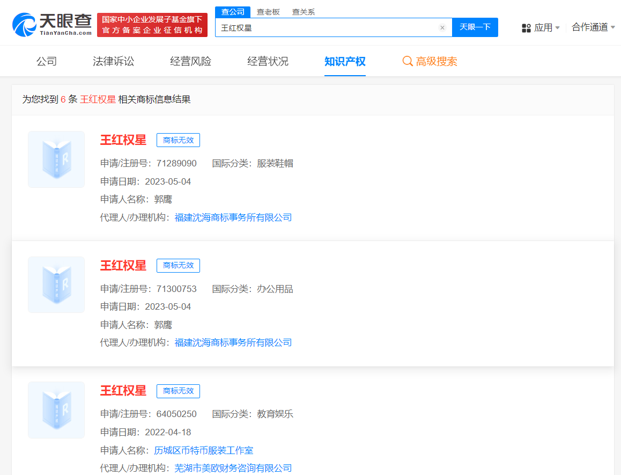Open link 芜湖市美欧财务咨询有限公司
621x475 pixels.
tap(237, 467)
